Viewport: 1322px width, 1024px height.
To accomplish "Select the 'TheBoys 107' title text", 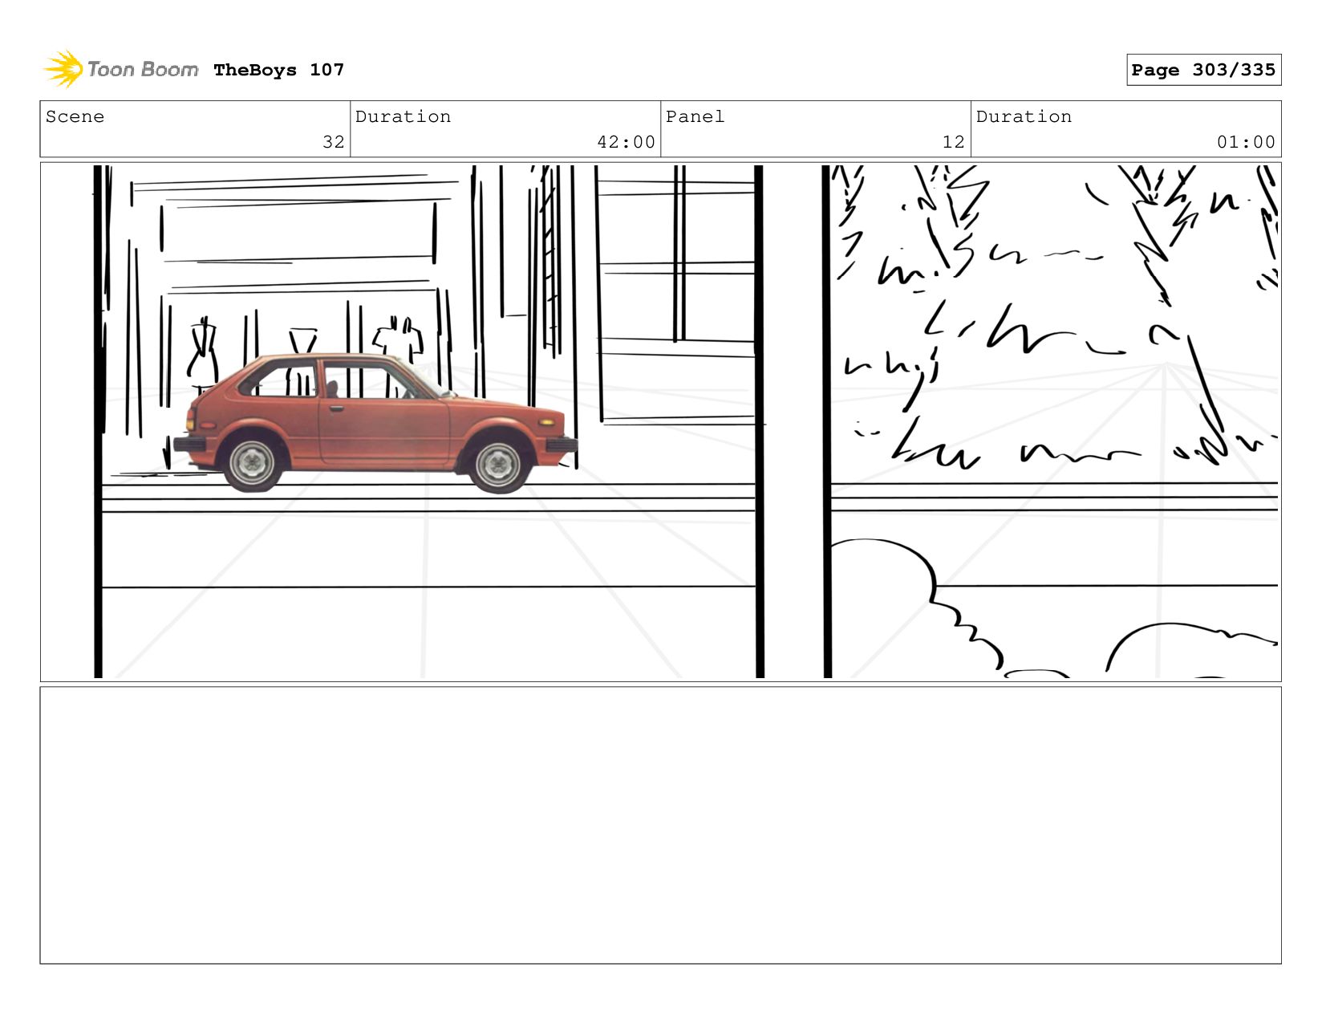I will (278, 70).
